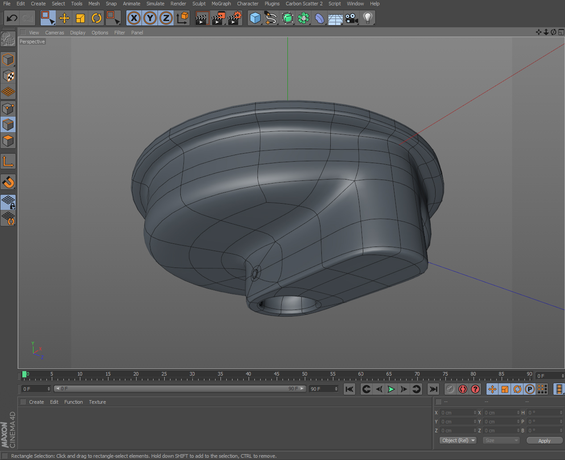Enable the Snap magnet icon

pyautogui.click(x=8, y=182)
